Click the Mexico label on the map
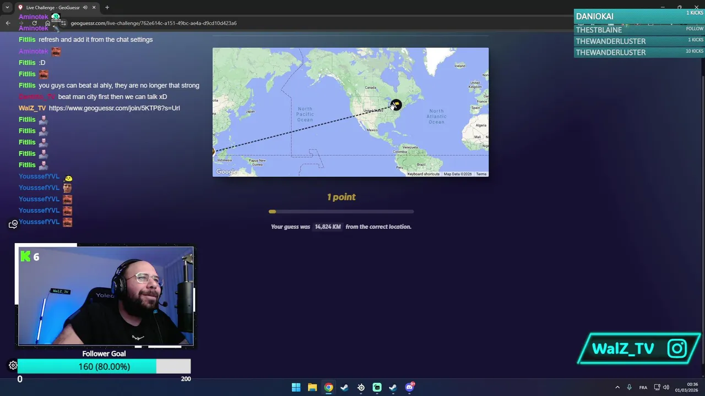The width and height of the screenshot is (705, 396). 372,130
